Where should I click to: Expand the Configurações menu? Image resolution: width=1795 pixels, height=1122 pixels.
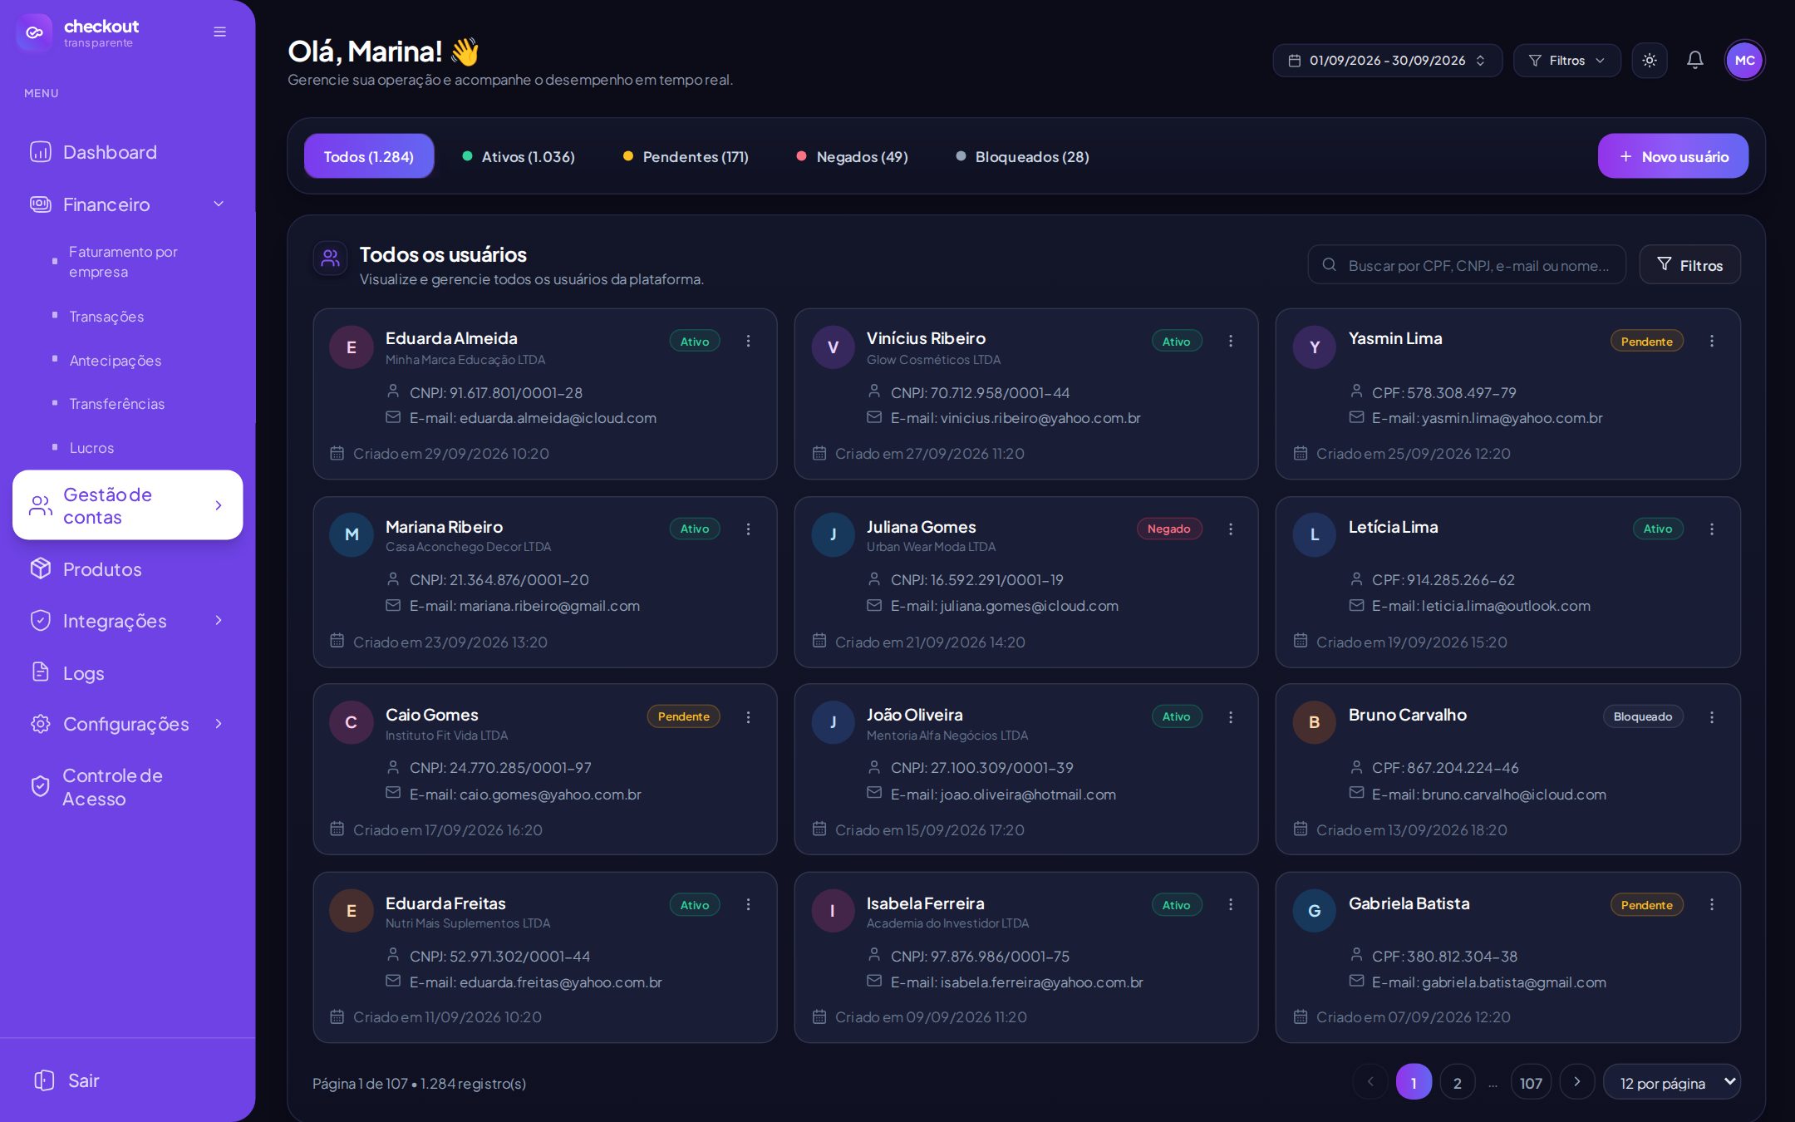click(x=127, y=724)
